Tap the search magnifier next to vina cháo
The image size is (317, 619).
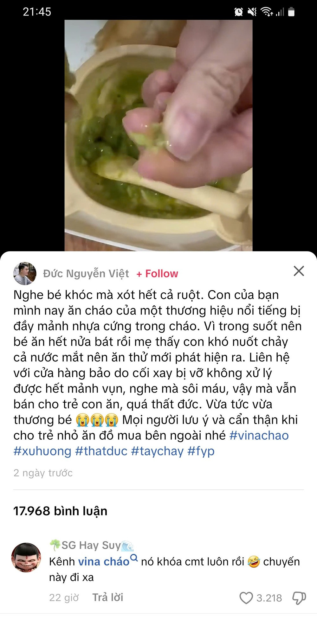click(134, 558)
